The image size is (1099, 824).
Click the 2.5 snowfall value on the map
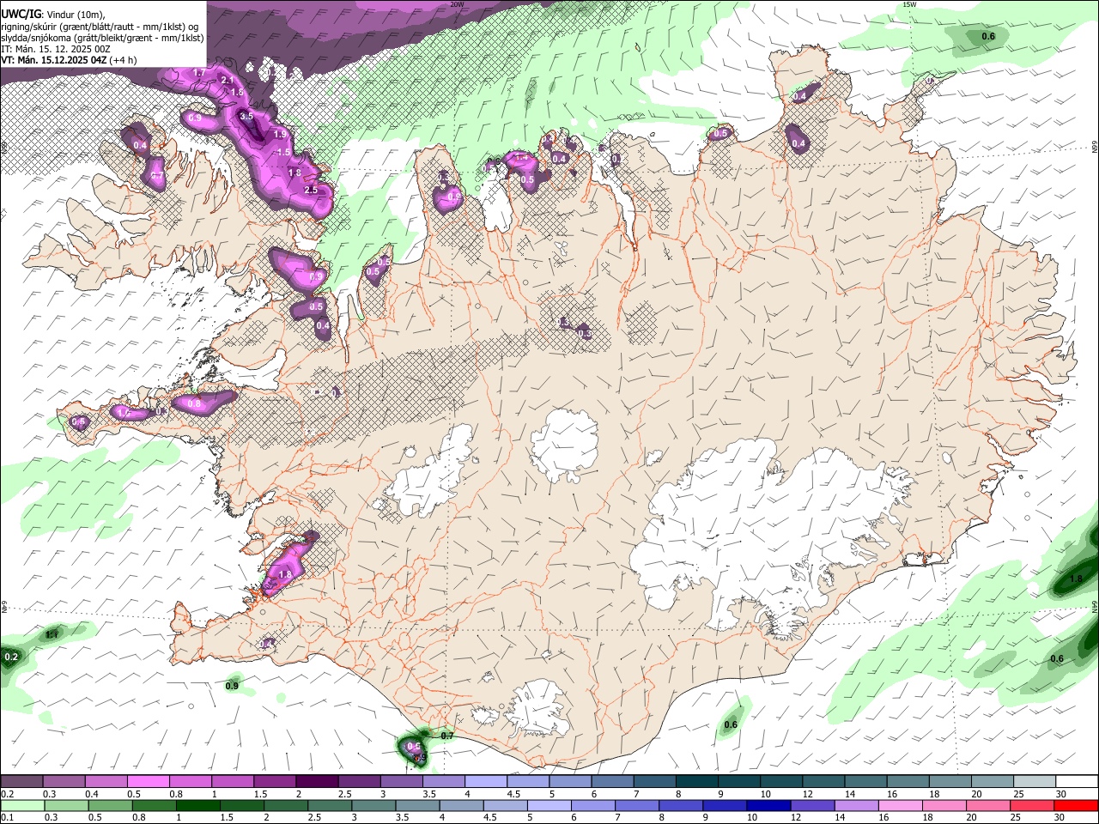click(x=311, y=190)
